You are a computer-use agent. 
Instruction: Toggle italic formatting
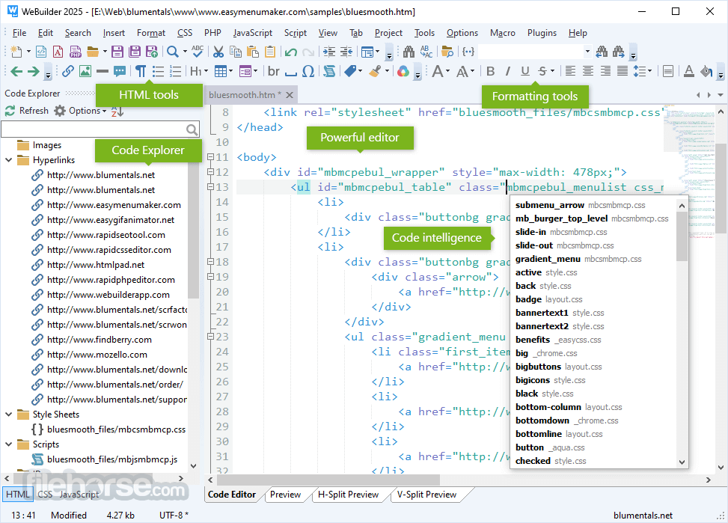tap(507, 72)
